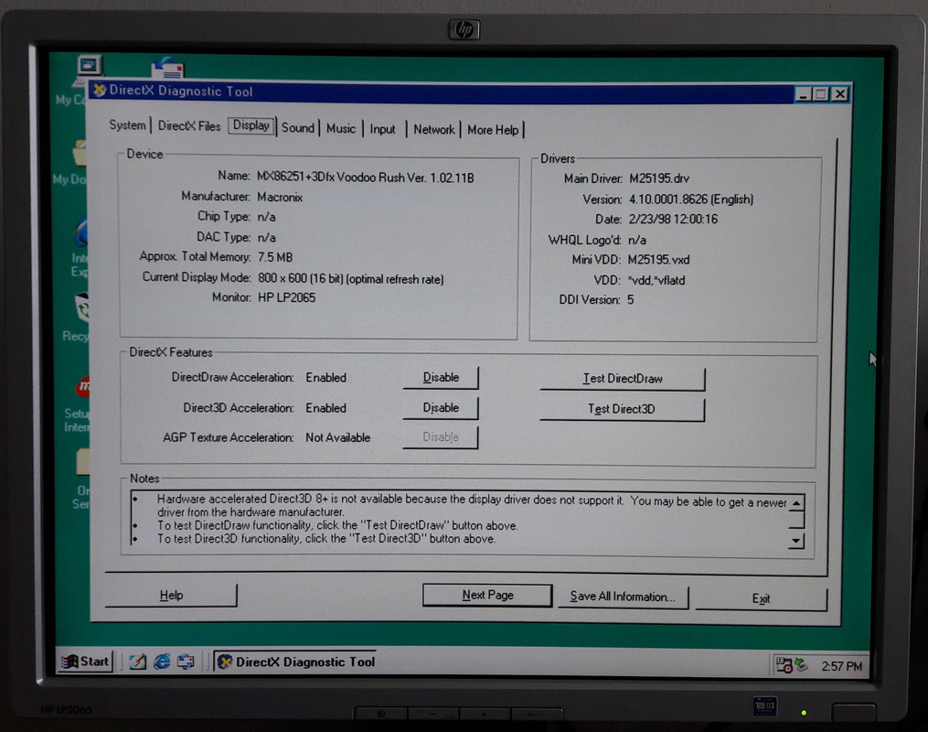The width and height of the screenshot is (928, 732).
Task: Click the '*vdd,*vflatd' VDD value
Action: [656, 280]
